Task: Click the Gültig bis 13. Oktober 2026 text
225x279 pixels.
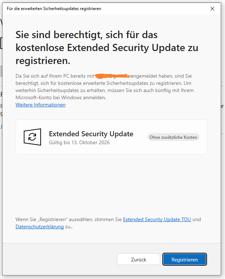Action: click(79, 142)
